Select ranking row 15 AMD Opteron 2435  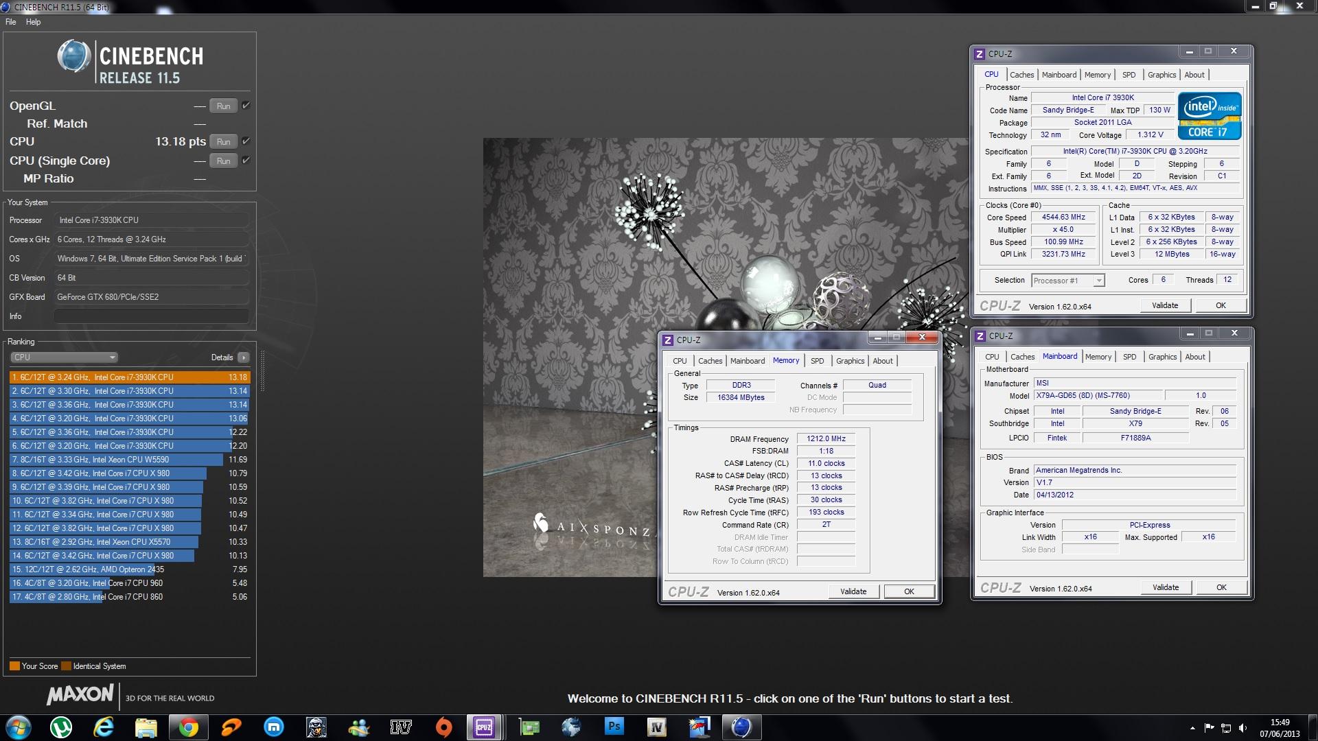[x=130, y=569]
